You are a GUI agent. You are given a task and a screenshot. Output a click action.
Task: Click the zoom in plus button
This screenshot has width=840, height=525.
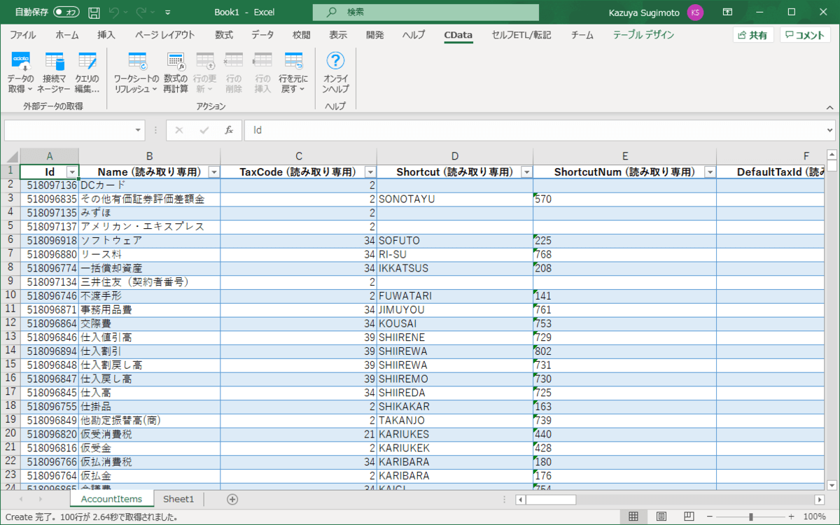tap(791, 517)
